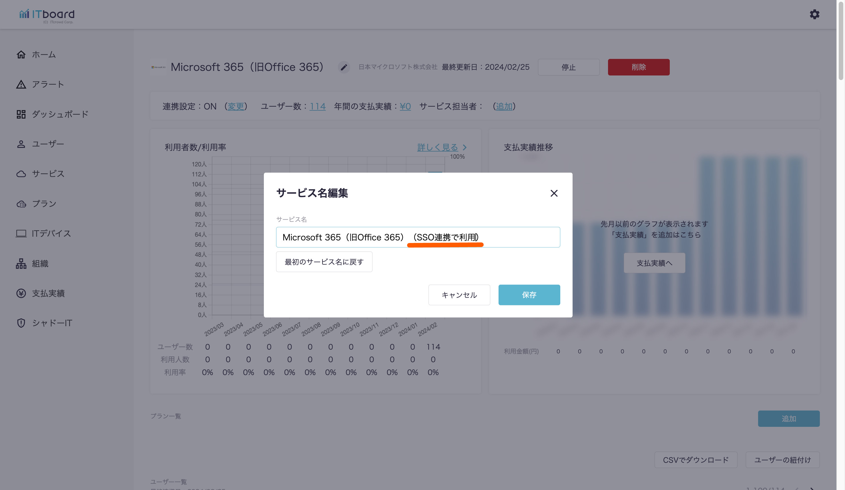The height and width of the screenshot is (490, 845).
Task: Select the Service cloud icon
Action: click(x=21, y=174)
